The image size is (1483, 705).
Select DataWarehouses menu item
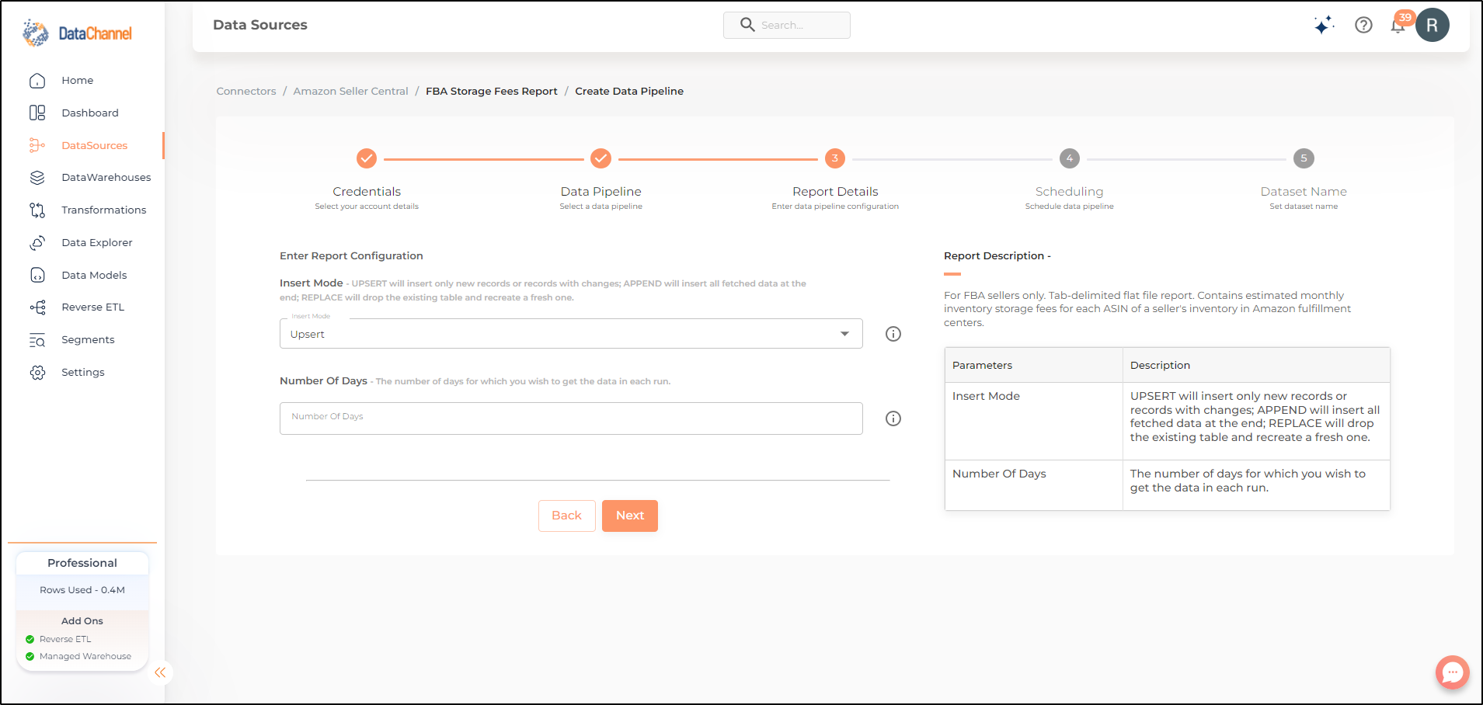[x=106, y=178]
